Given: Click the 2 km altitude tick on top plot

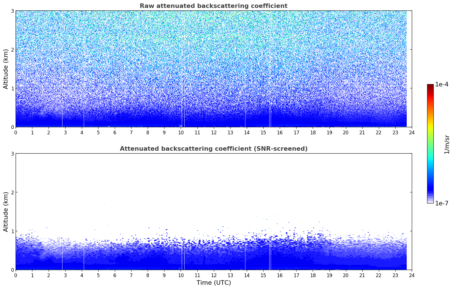Looking at the screenshot, I should click(12, 50).
